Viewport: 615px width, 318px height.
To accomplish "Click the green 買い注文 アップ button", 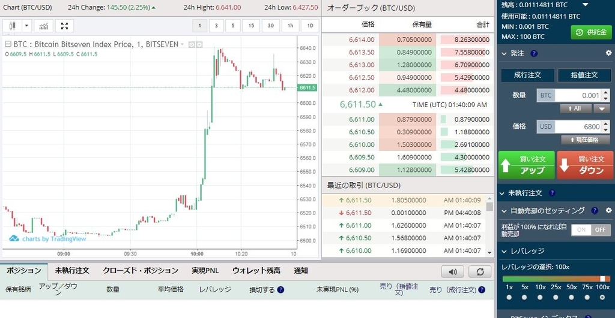I will coord(526,165).
